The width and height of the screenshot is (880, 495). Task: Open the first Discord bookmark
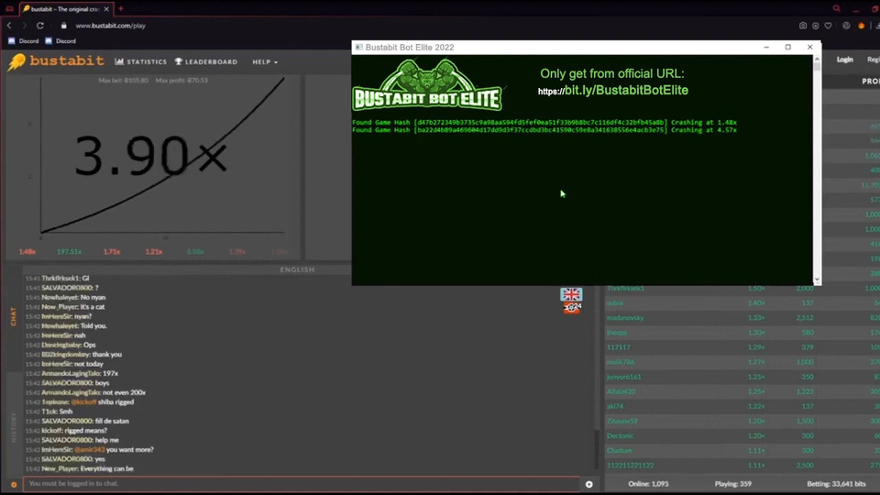click(x=23, y=41)
